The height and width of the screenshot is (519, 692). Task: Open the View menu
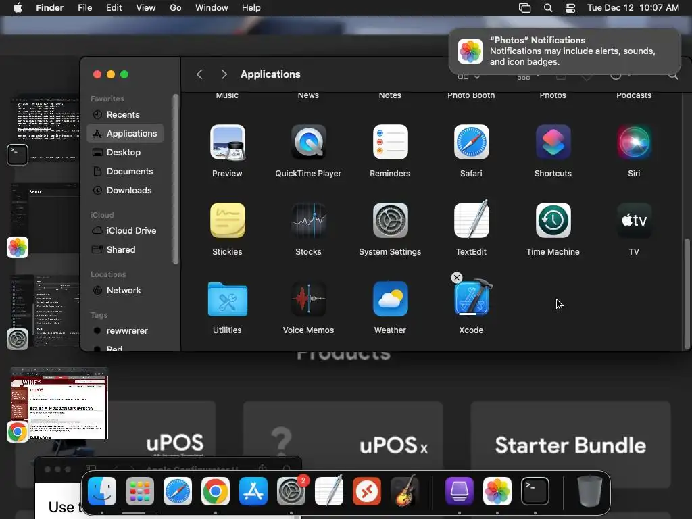point(146,8)
